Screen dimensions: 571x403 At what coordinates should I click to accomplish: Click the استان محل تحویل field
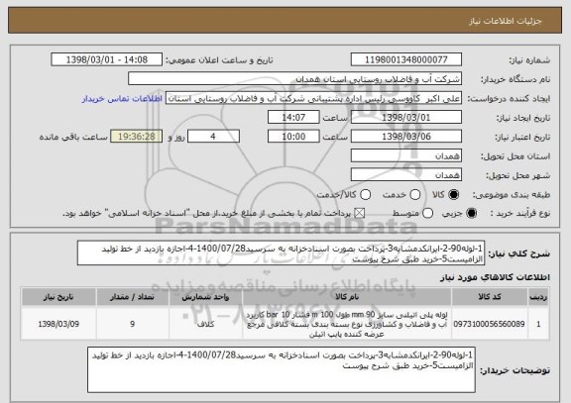click(x=406, y=156)
